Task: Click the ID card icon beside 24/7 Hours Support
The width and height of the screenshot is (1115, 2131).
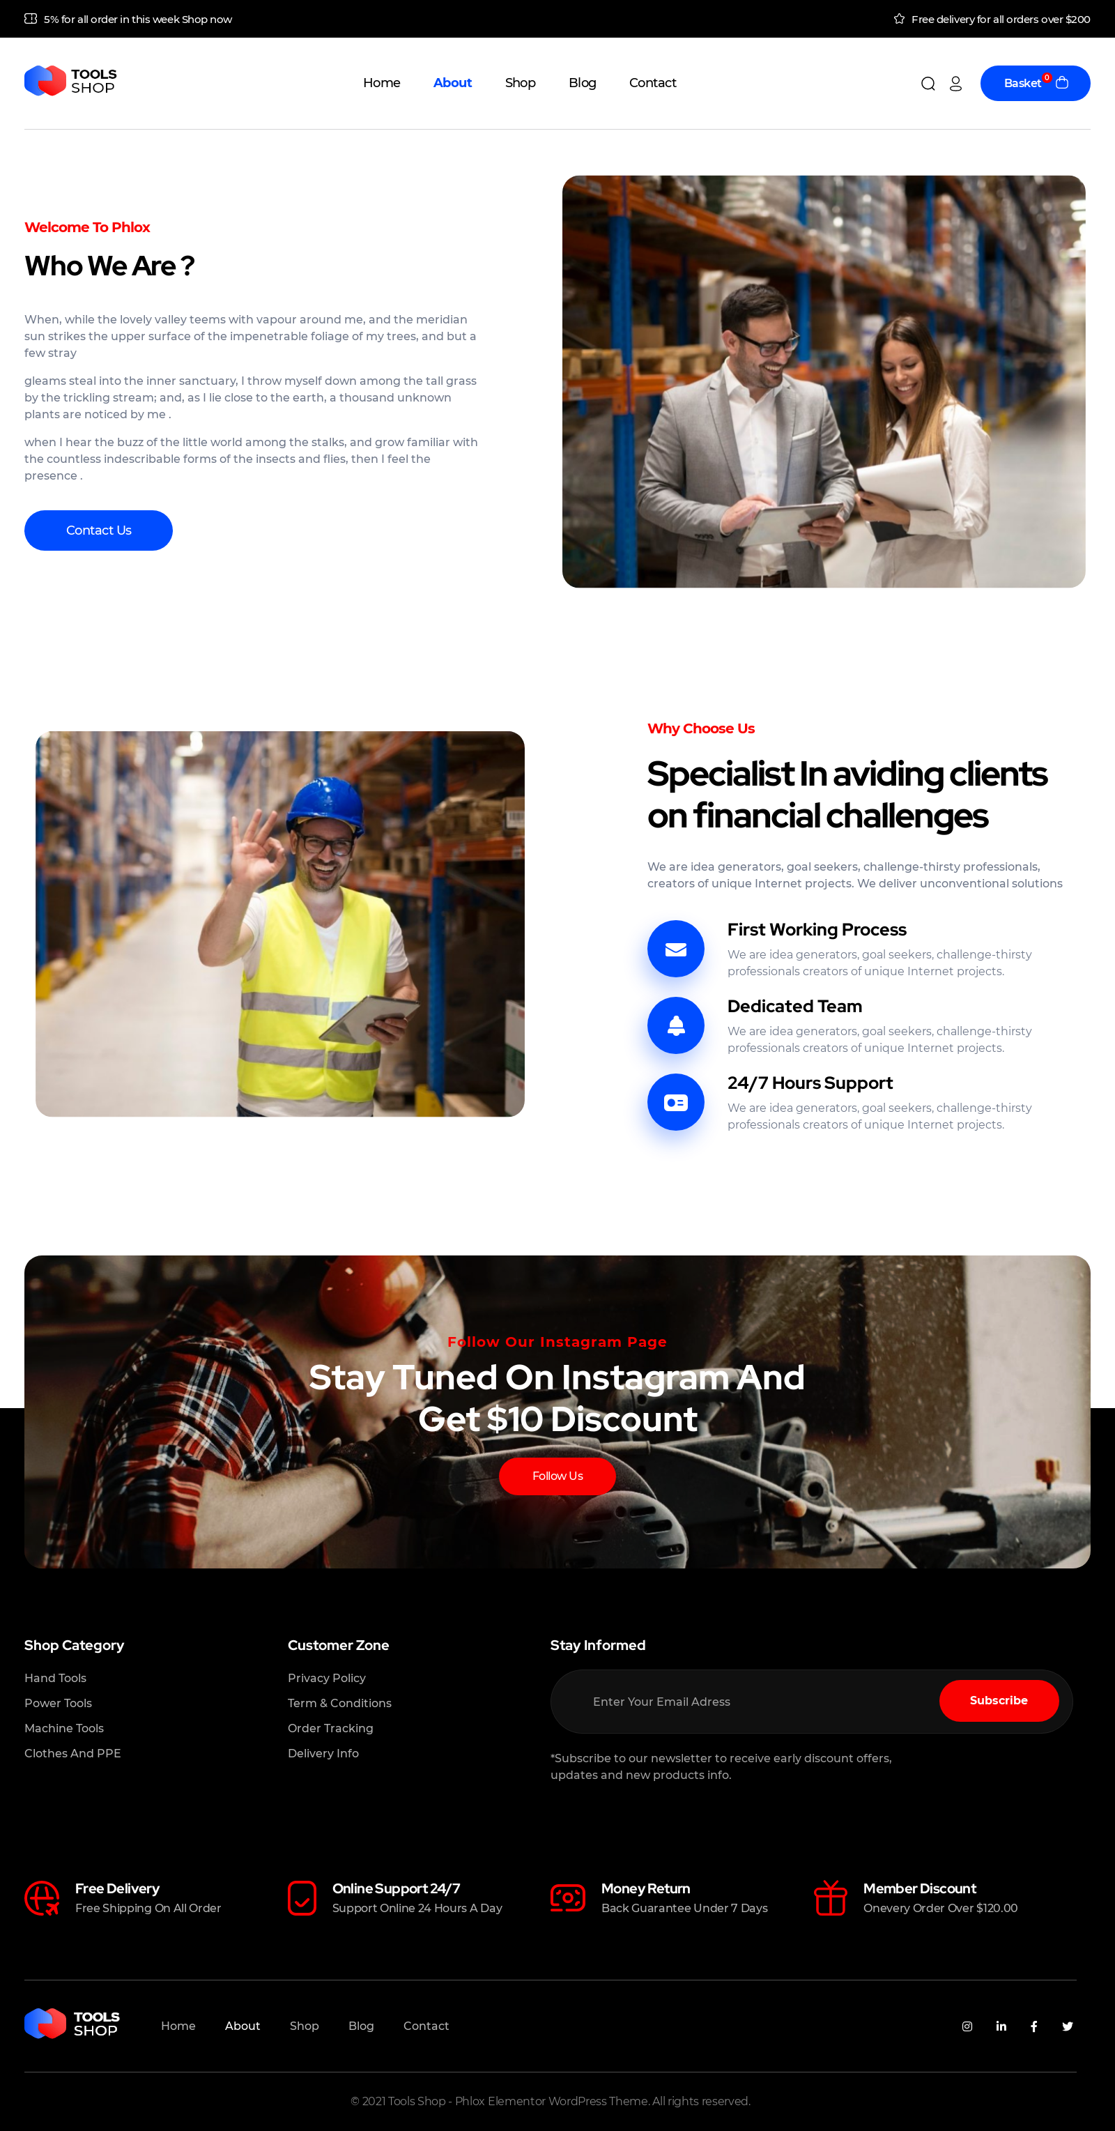Action: (x=676, y=1102)
